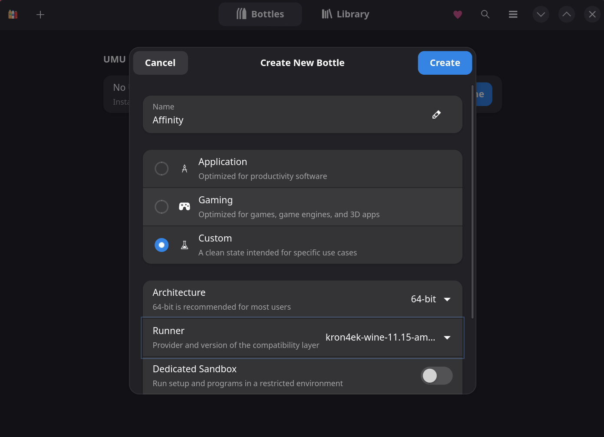The image size is (604, 437).
Task: Select the Custom radio button
Action: pyautogui.click(x=162, y=245)
